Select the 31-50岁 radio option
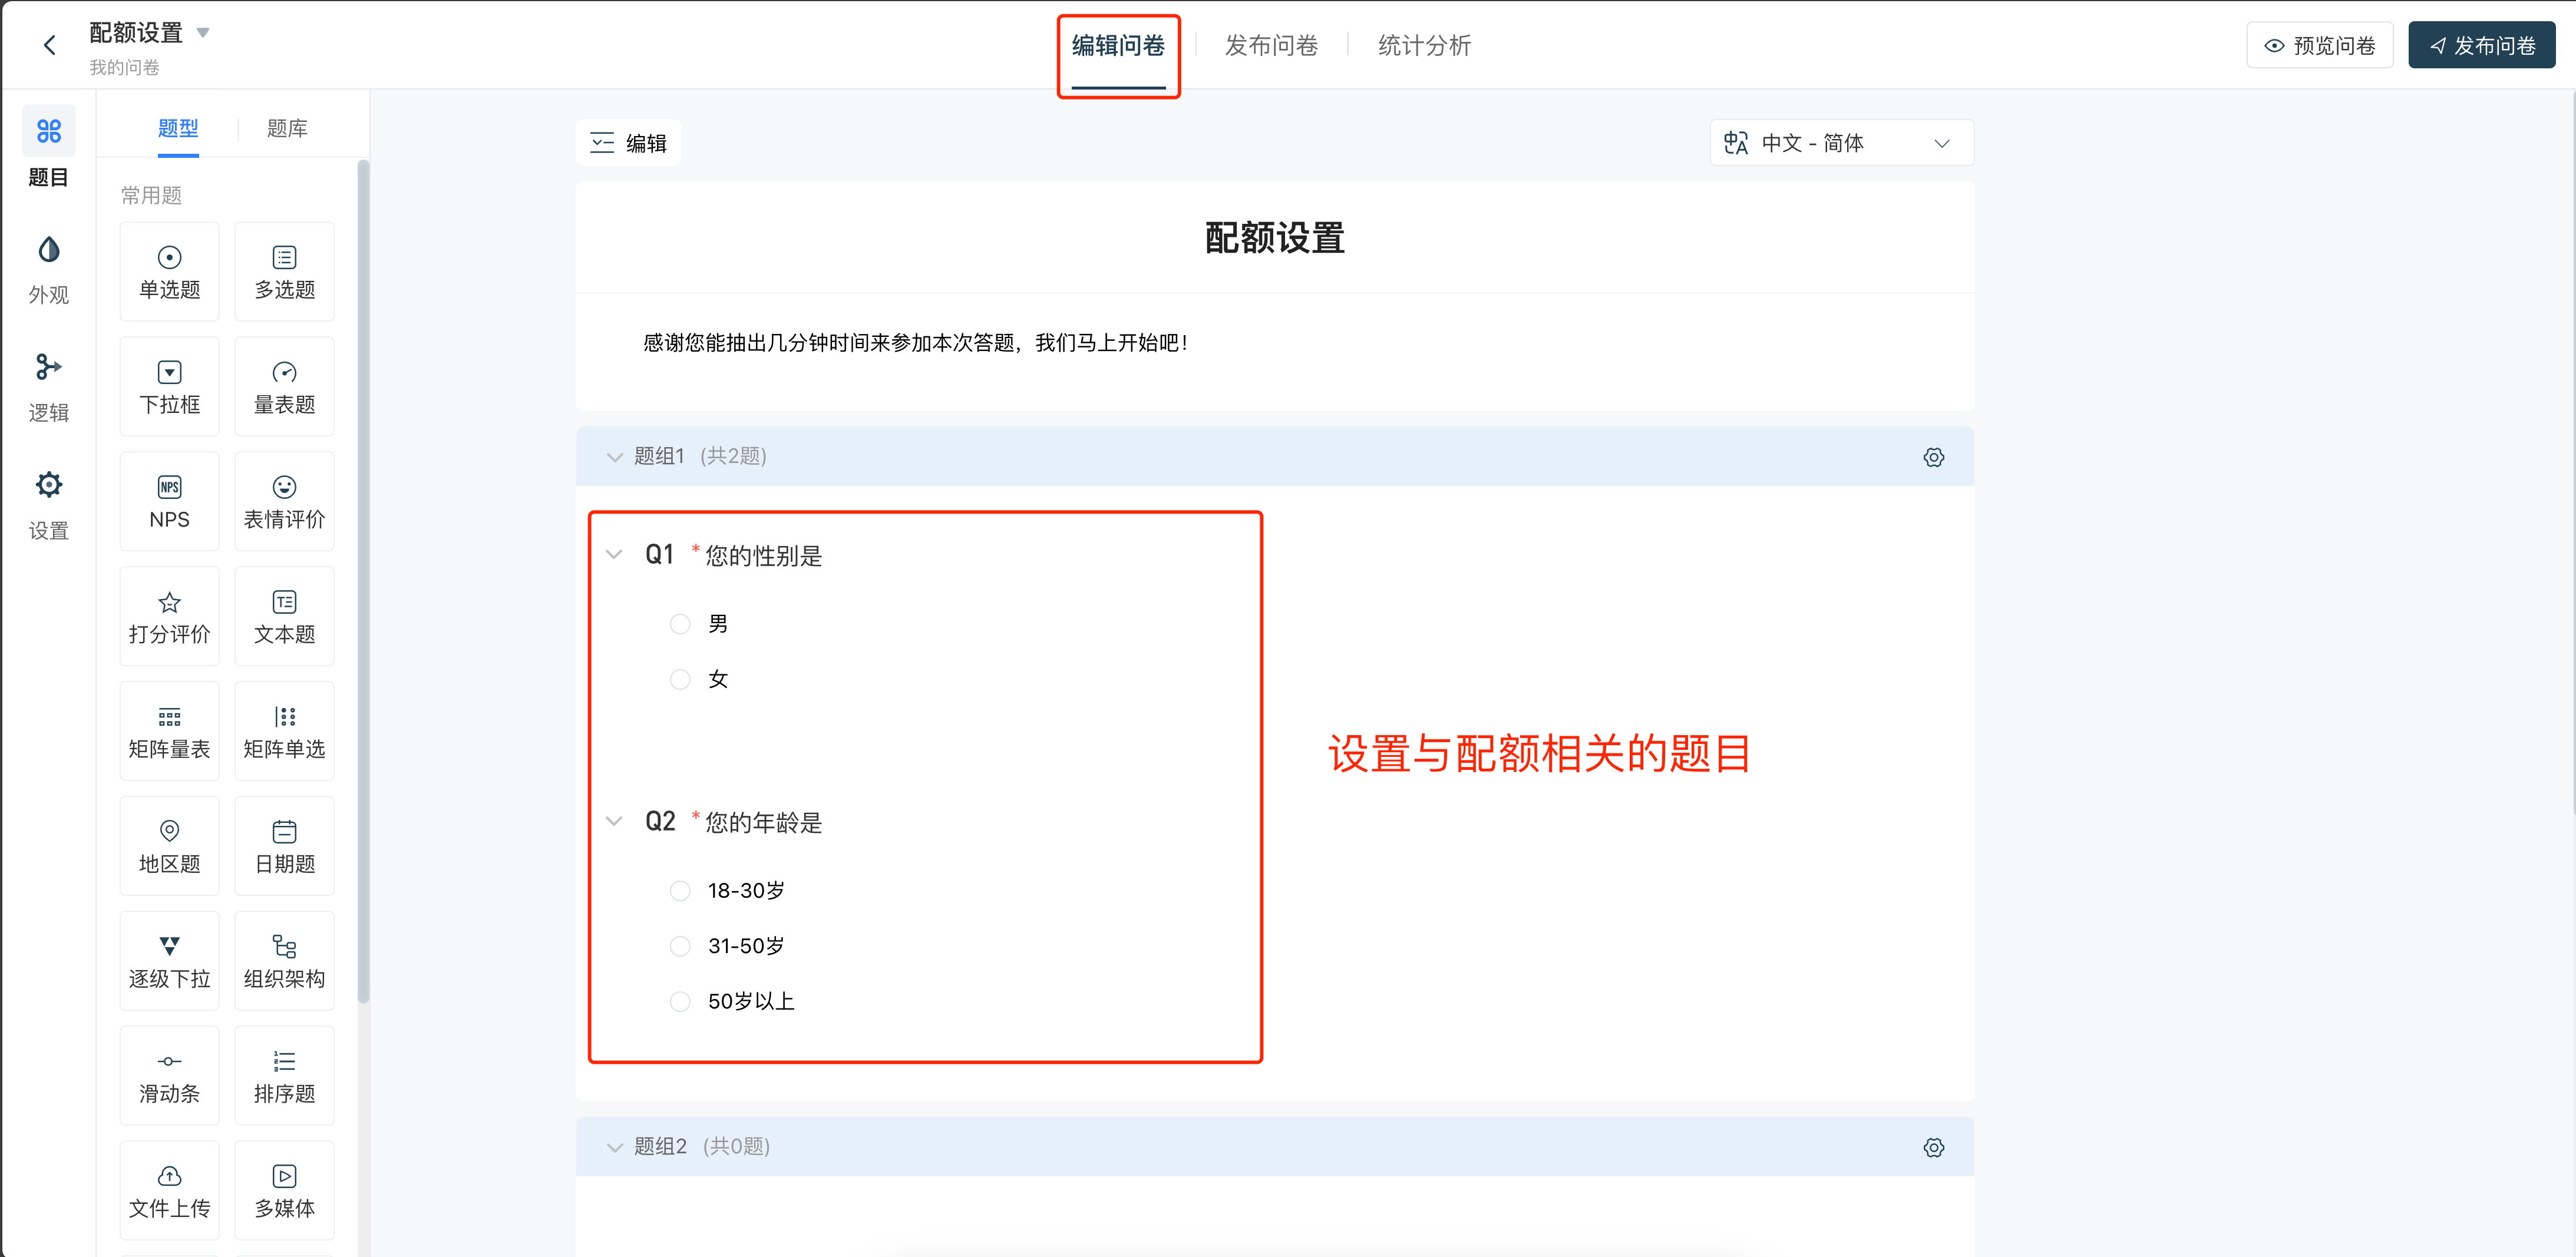 coord(680,946)
